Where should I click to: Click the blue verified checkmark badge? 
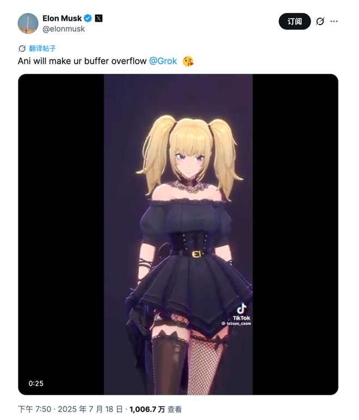[88, 19]
